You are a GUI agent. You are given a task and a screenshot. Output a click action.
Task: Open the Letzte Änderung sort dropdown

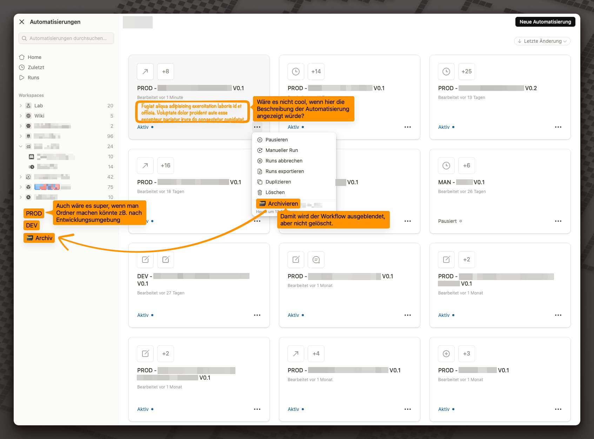pos(542,41)
